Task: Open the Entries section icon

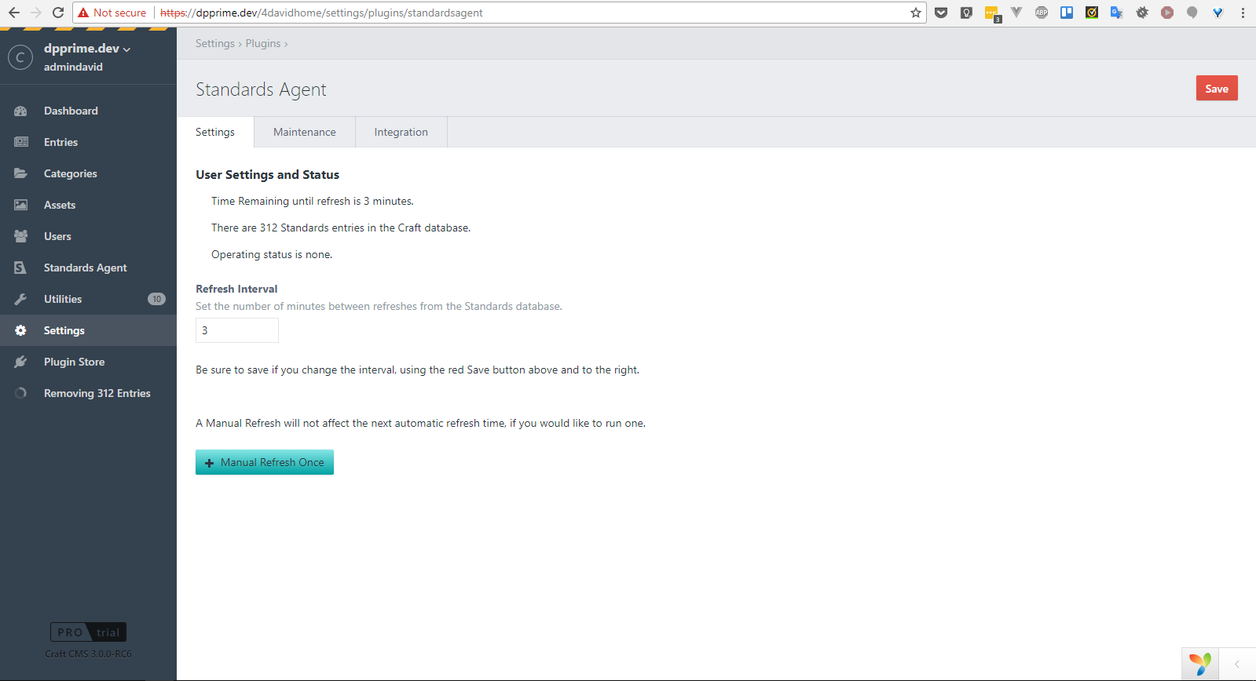Action: tap(20, 142)
